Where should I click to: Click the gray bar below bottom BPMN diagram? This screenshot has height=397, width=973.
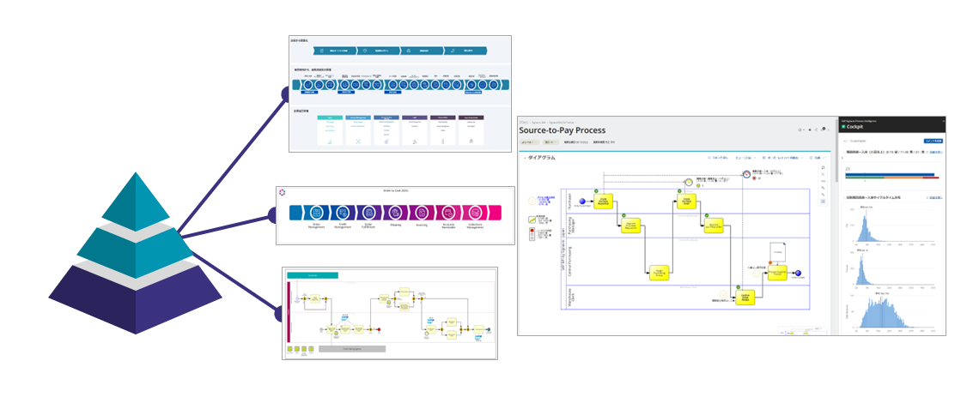tap(352, 348)
